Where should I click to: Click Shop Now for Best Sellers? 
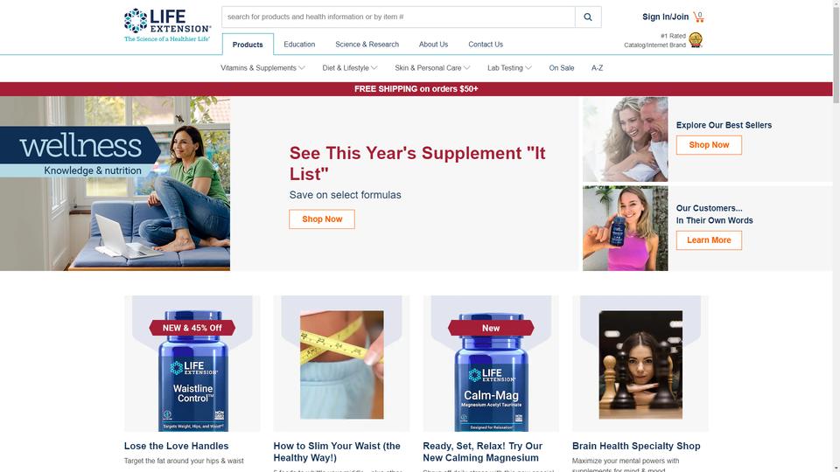709,145
